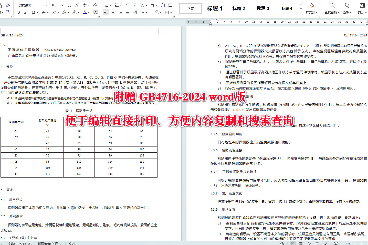Viewport: 368px width, 245px height.
Task: Toggle superscript formatting
Action: click(54, 12)
